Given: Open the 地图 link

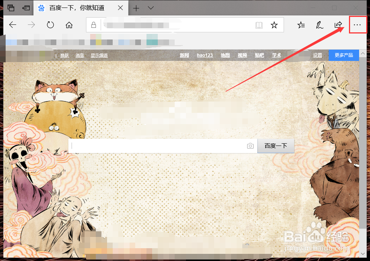Looking at the screenshot, I should (x=225, y=55).
